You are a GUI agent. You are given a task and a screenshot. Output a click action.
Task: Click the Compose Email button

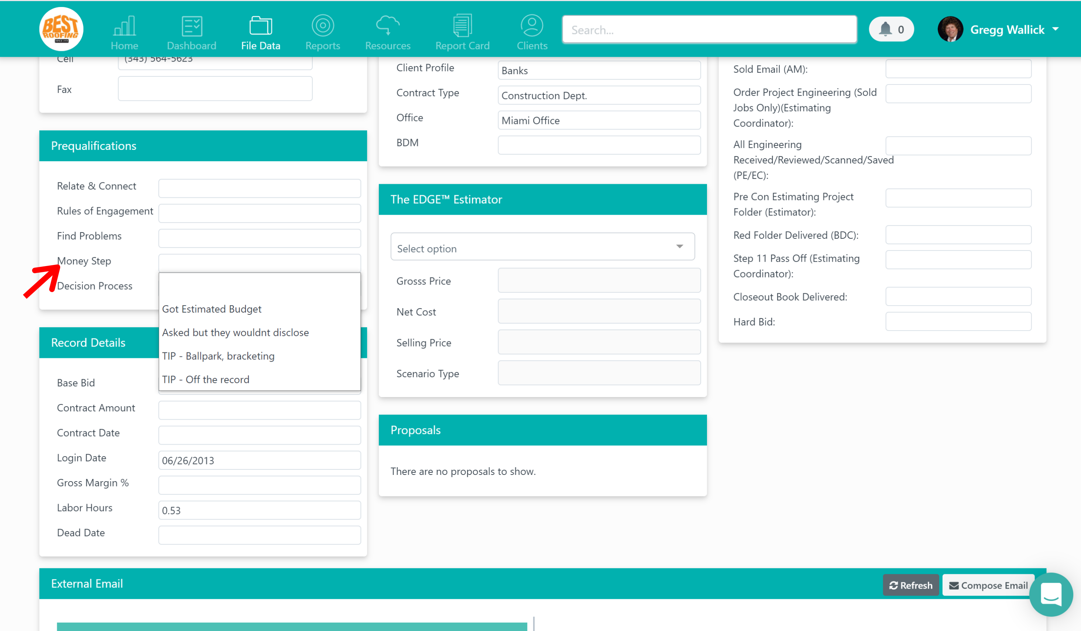(988, 585)
